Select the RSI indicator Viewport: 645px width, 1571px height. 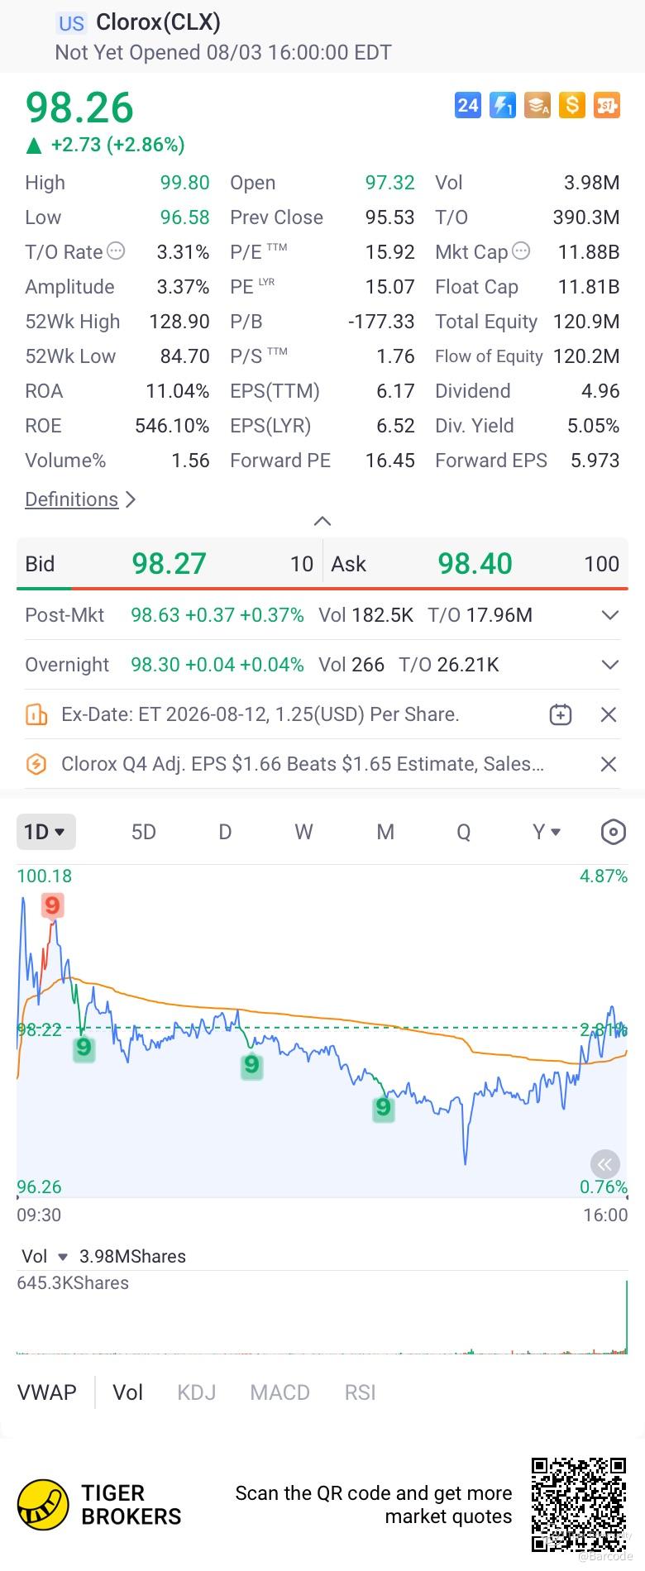click(x=361, y=1392)
